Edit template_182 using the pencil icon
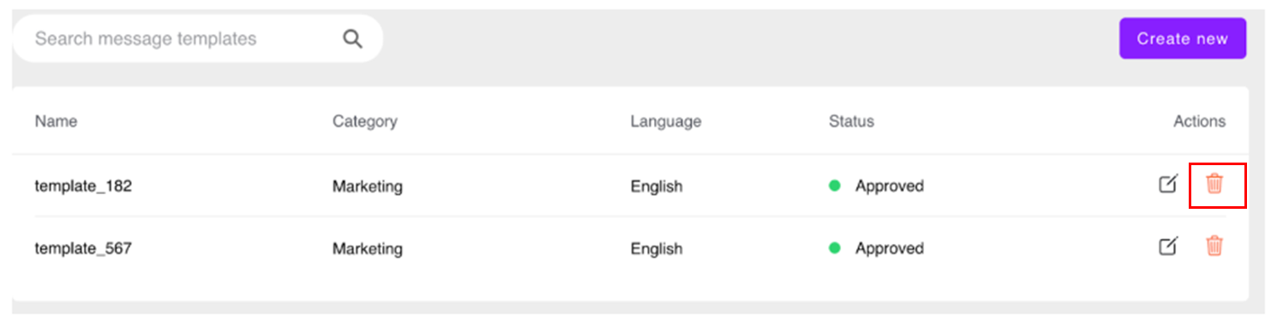The image size is (1277, 326). pyautogui.click(x=1168, y=183)
